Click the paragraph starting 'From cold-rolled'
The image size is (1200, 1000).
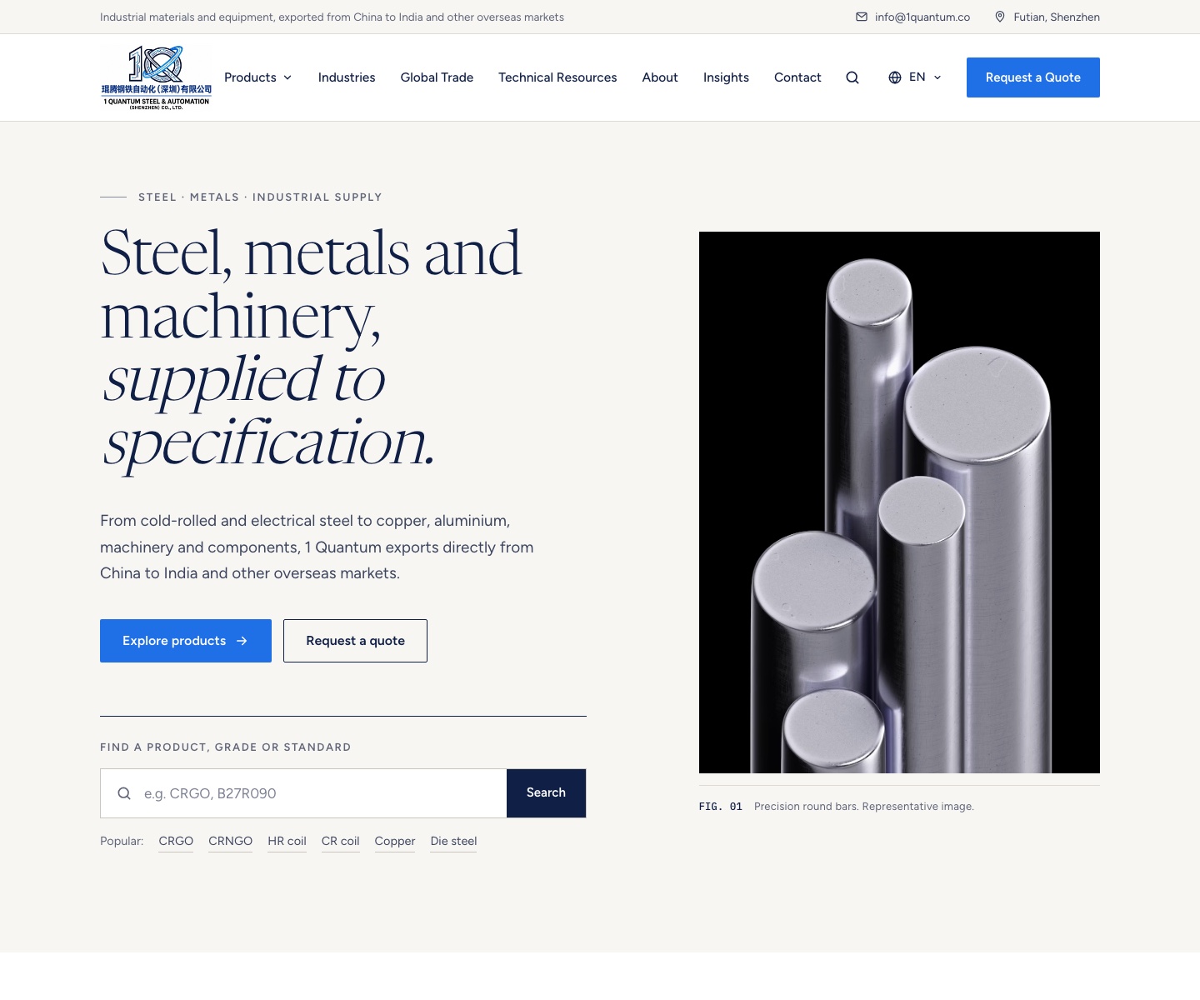(x=317, y=547)
